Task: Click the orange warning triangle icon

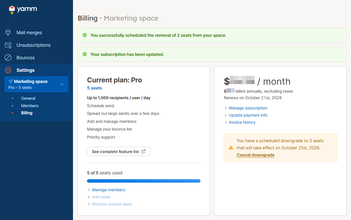Action: click(x=231, y=148)
